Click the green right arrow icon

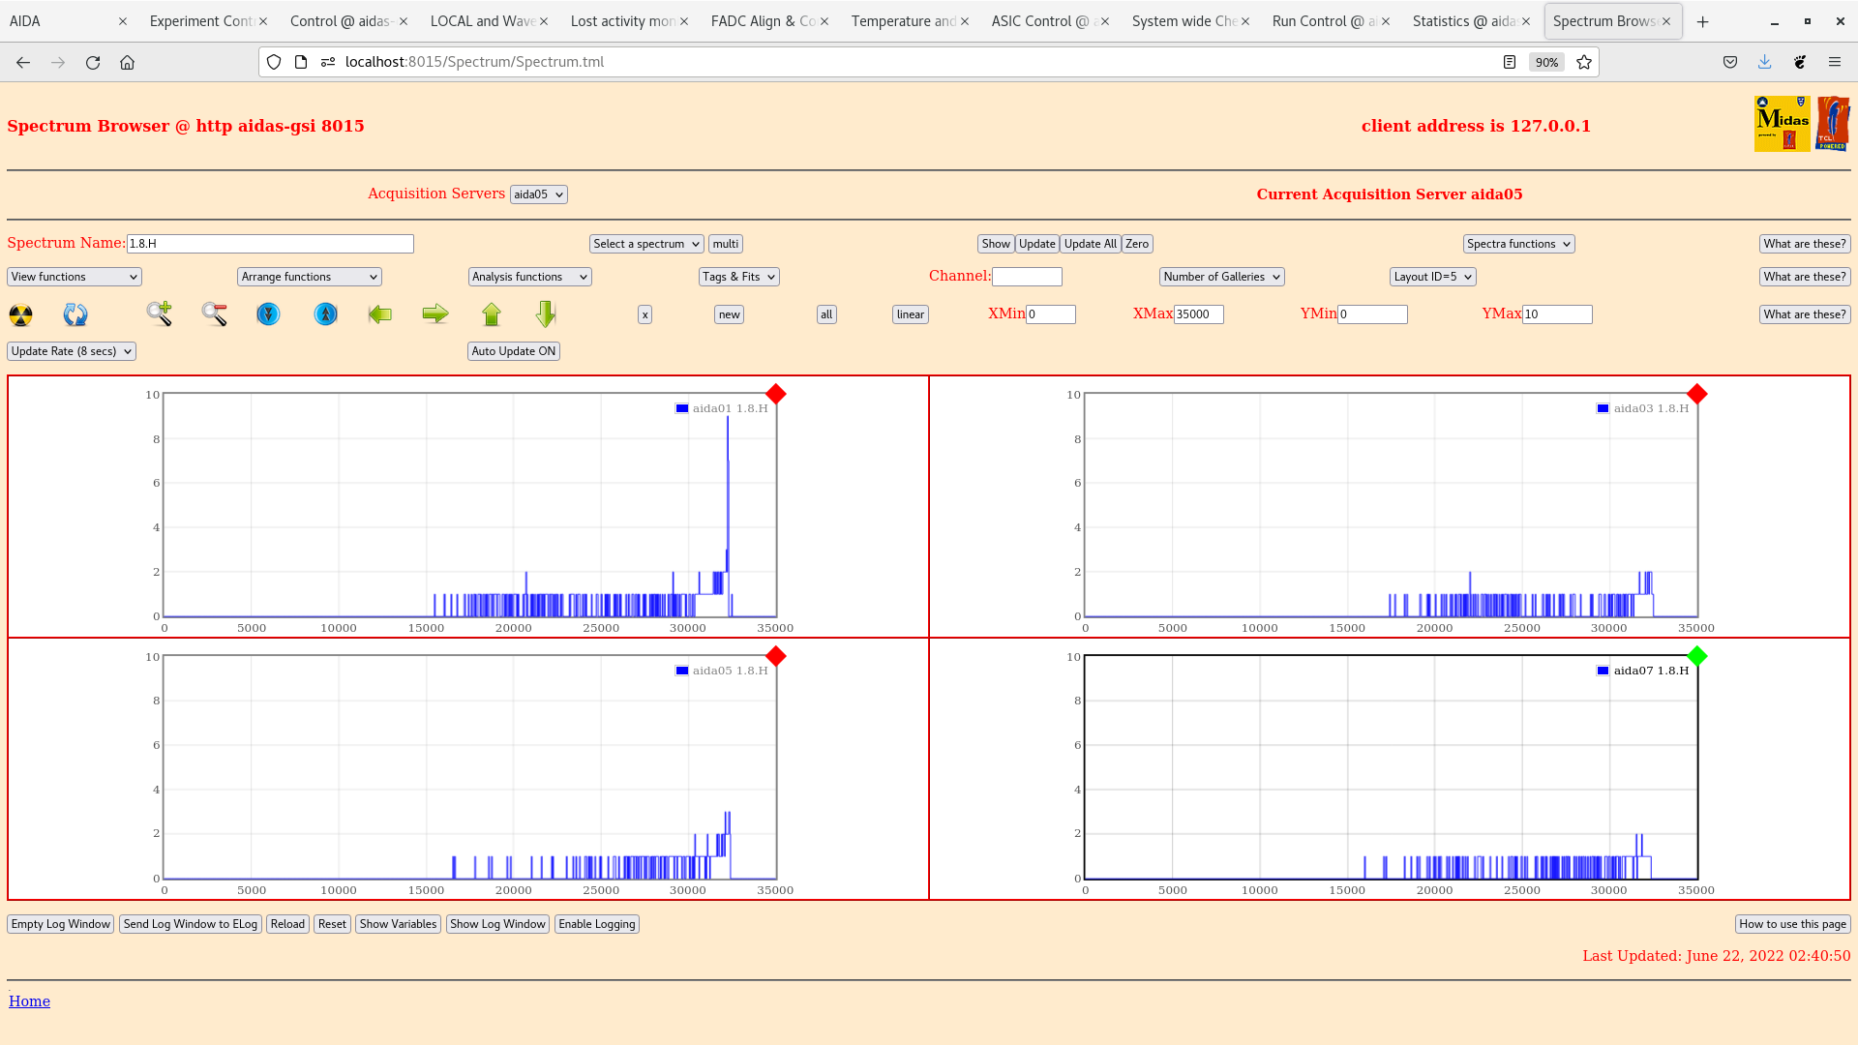tap(435, 313)
